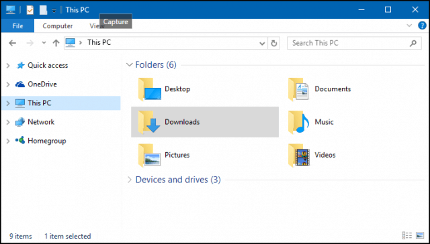Click the Search This PC field
Screen dimensions: 430x244
354,43
